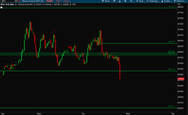
Task: Open the Drawings menu
Action: pyautogui.click(x=153, y=1)
